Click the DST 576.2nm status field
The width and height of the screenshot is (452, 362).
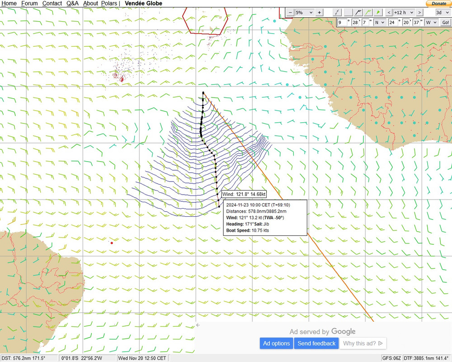click(29, 358)
